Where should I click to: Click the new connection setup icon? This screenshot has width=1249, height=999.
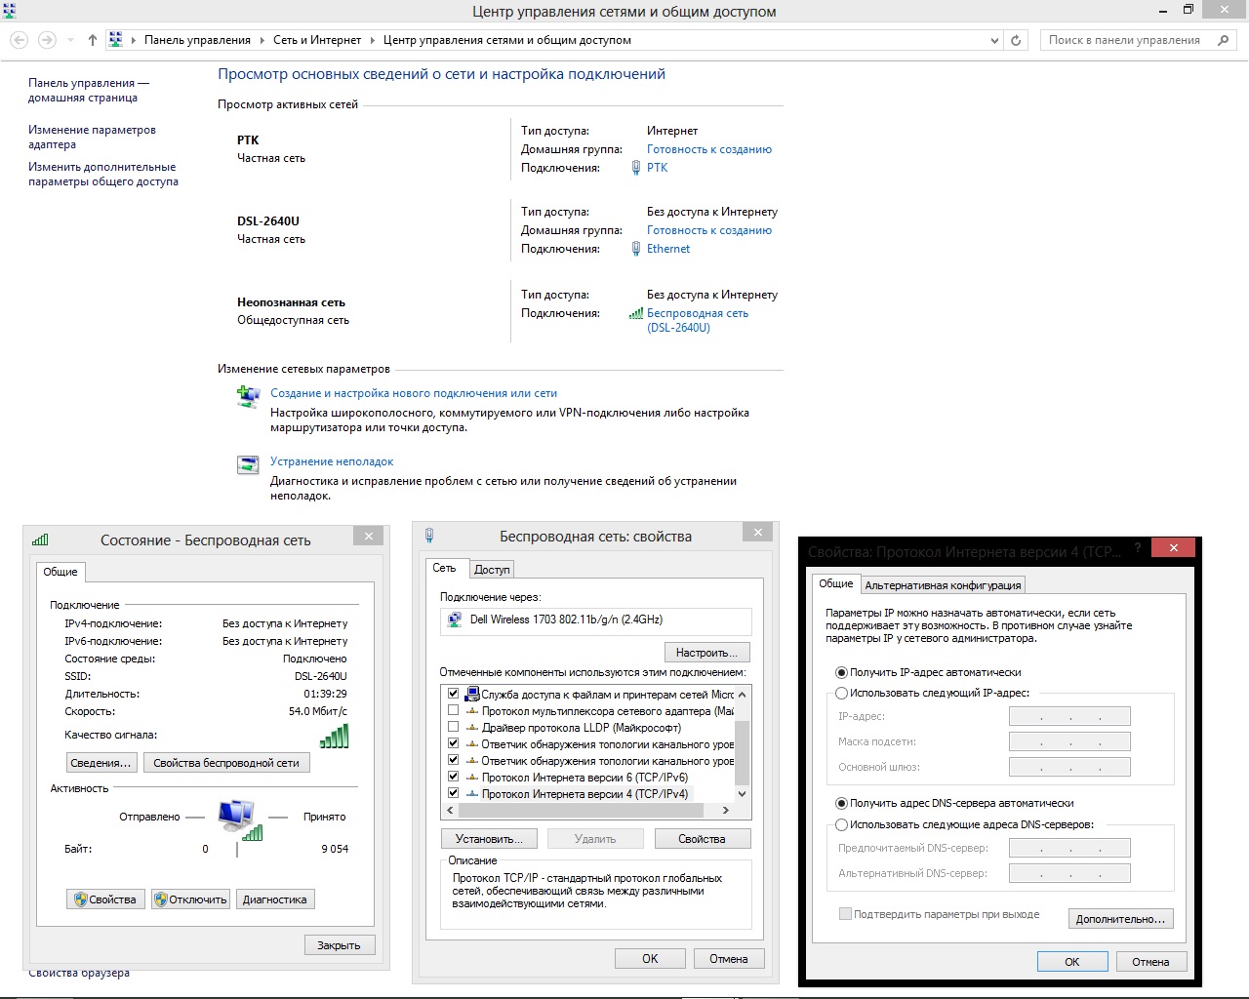(x=248, y=396)
